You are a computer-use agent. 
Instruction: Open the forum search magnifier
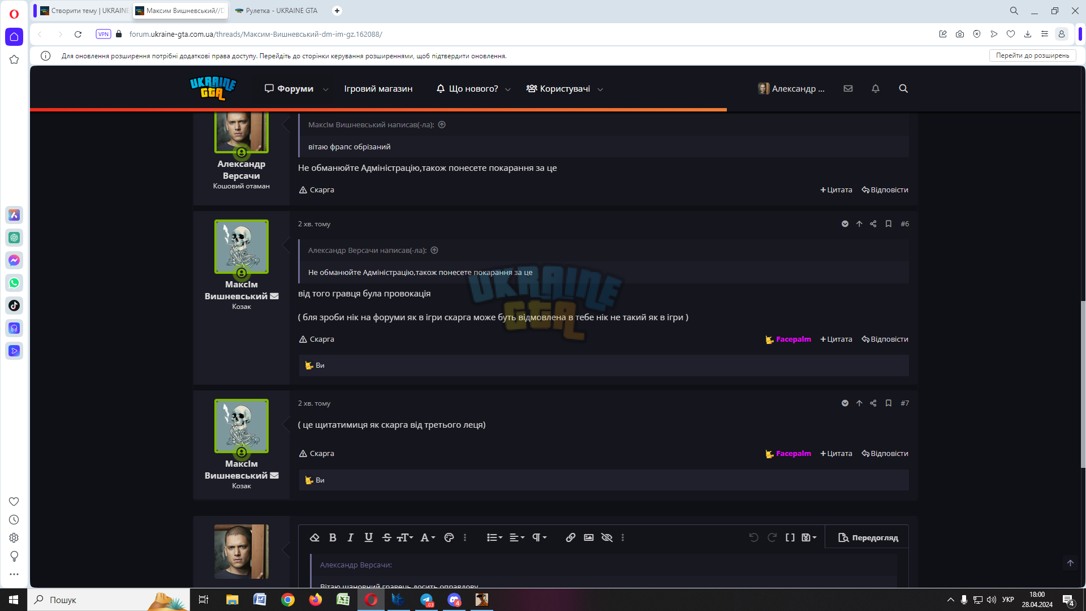pos(903,89)
